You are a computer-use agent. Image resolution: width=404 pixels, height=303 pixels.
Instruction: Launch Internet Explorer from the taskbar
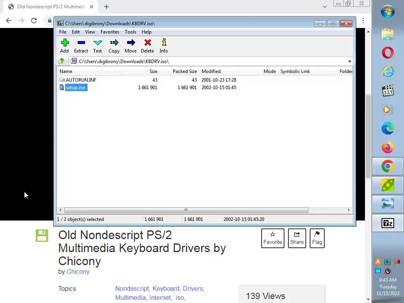pos(388,71)
